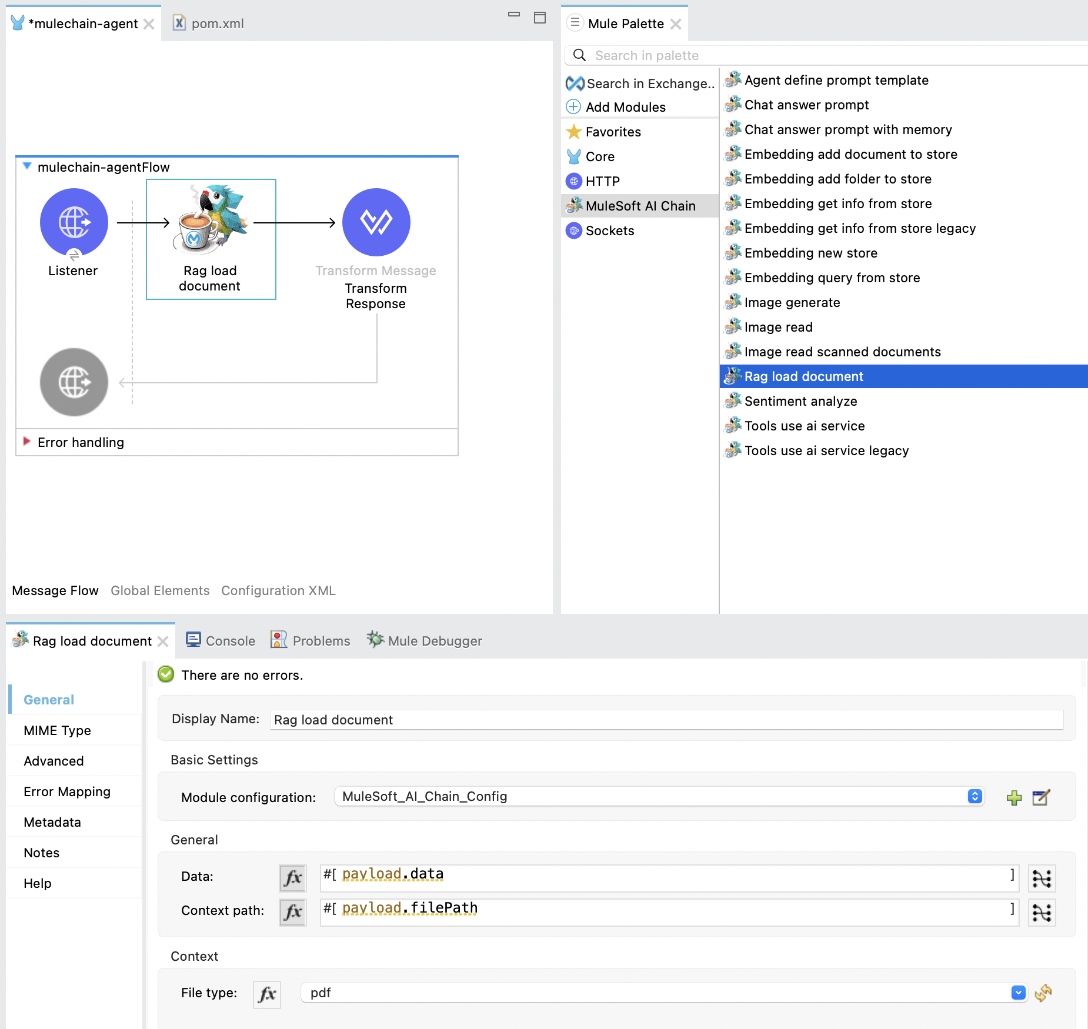Open the Sockets palette category
The image size is (1088, 1029).
tap(600, 230)
